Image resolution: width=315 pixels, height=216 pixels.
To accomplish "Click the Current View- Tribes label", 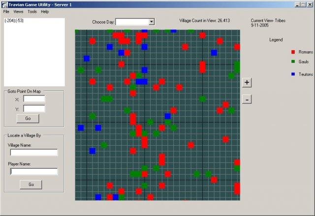I will click(268, 21).
